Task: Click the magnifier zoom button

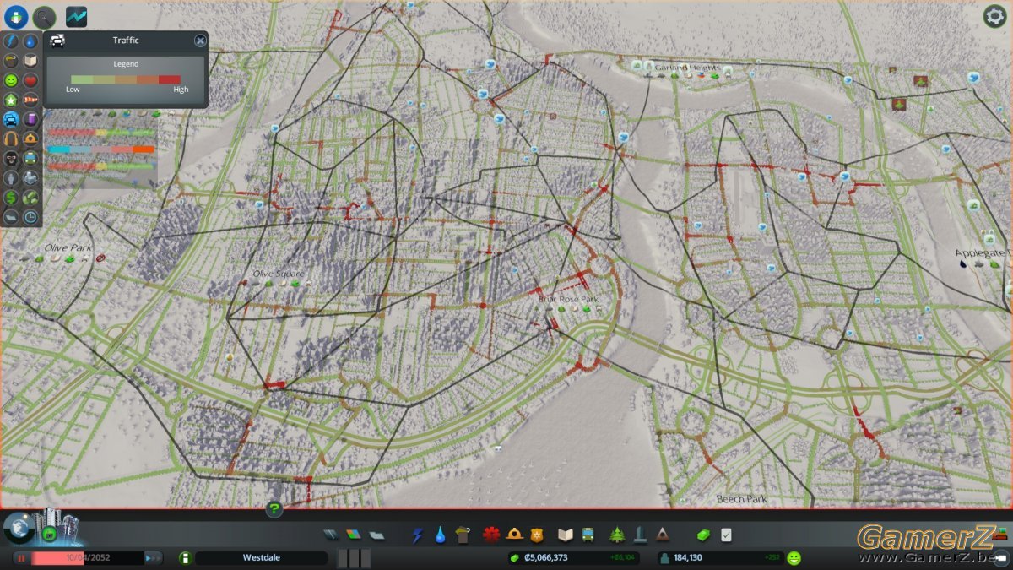Action: click(45, 17)
